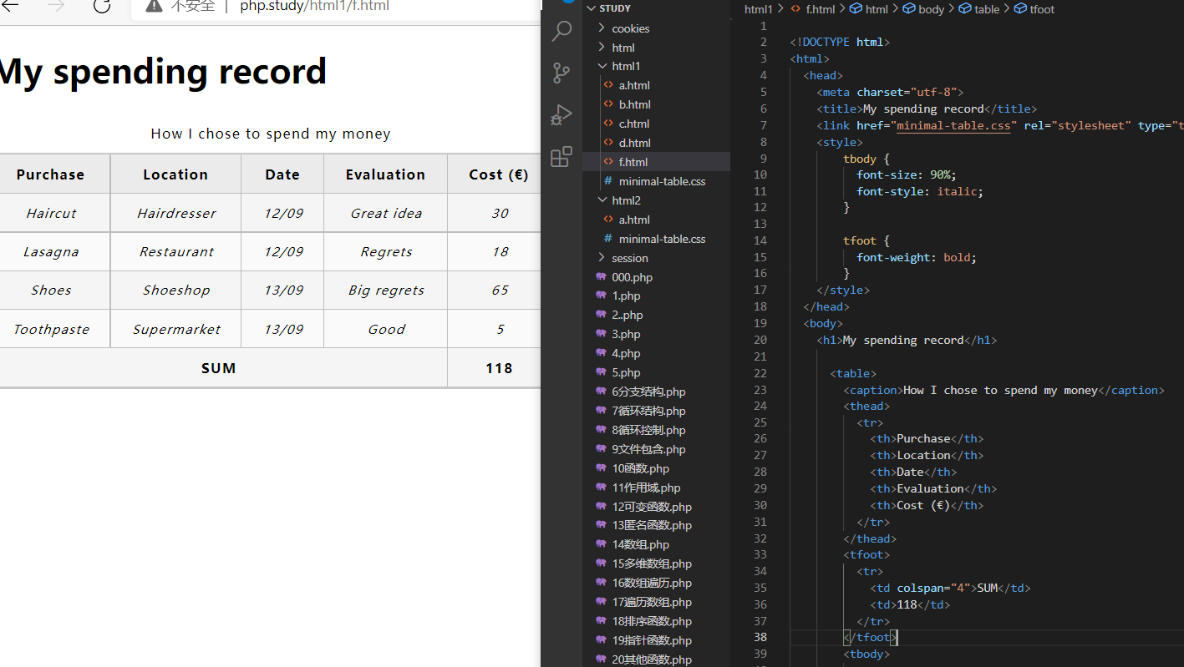Click the Toothpaste table cell
This screenshot has height=667, width=1184.
point(51,329)
